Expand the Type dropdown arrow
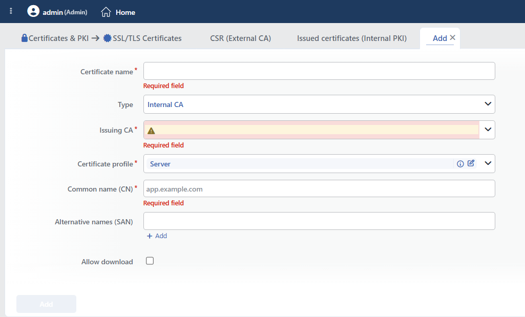525x317 pixels. tap(488, 104)
